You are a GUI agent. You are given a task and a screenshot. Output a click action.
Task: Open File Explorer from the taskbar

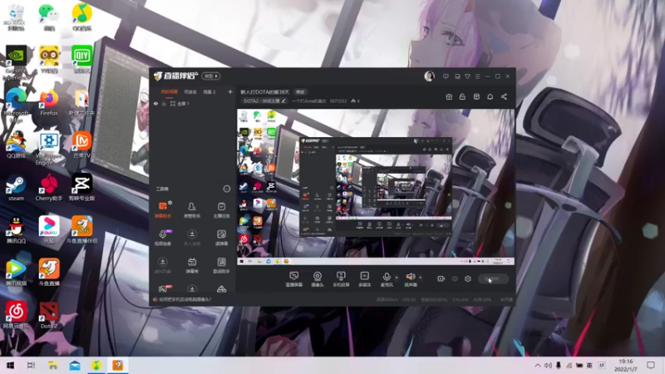pos(52,365)
